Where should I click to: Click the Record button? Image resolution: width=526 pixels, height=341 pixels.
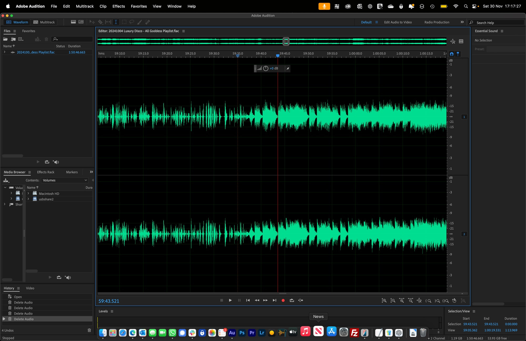coord(283,300)
